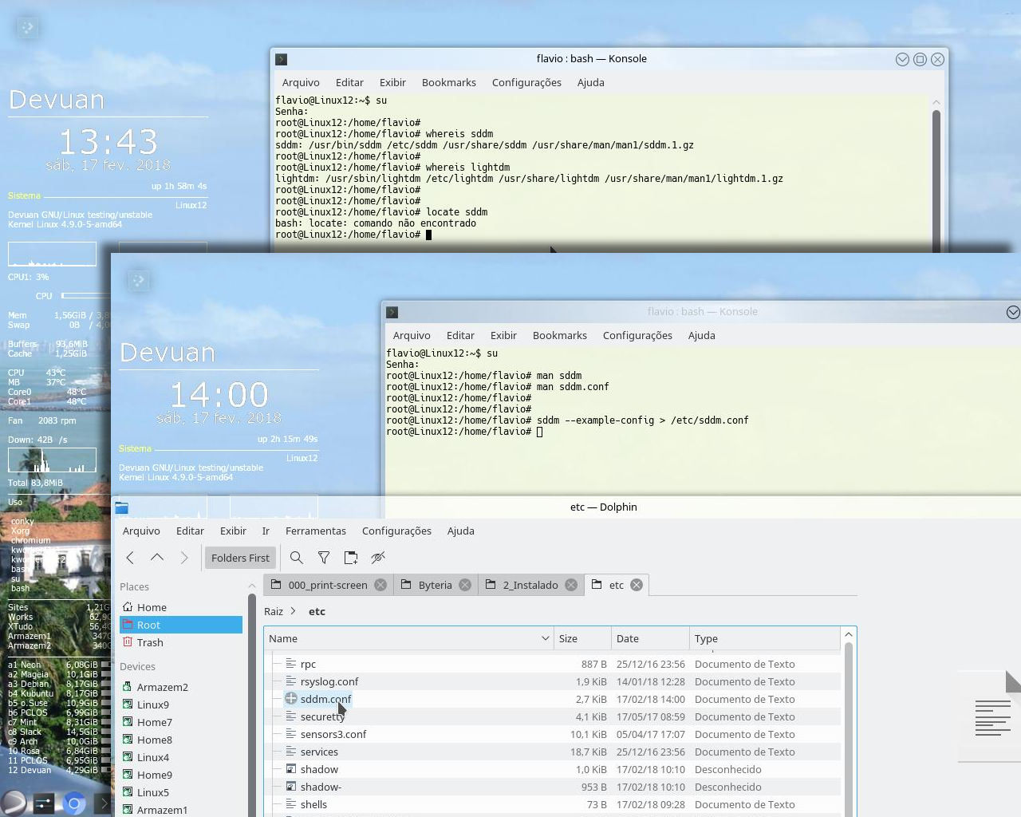1021x817 pixels.
Task: Open the audio mixer taskbar icon
Action: pos(42,804)
